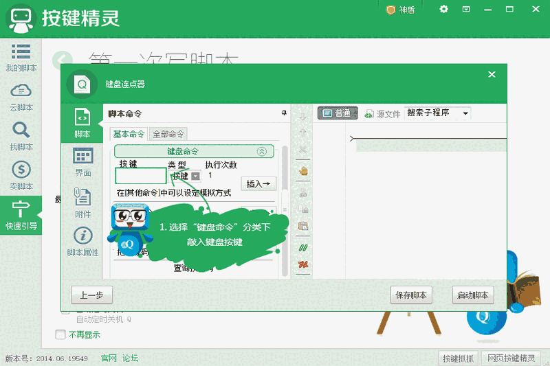Image resolution: width=550 pixels, height=366 pixels.
Task: Switch to the 附件 side tab
Action: pos(82,203)
